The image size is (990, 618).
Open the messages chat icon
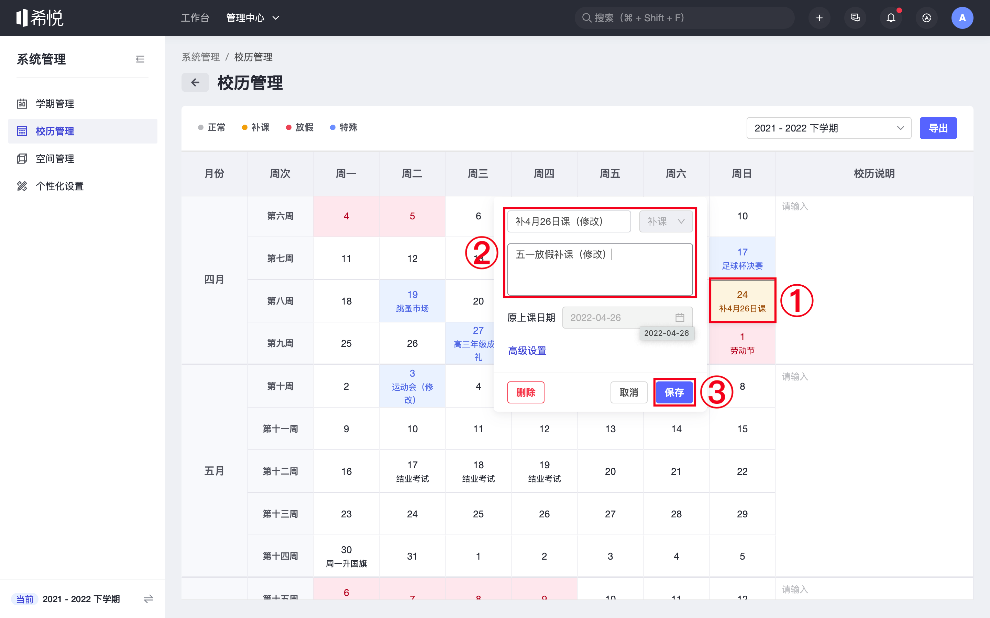point(855,18)
